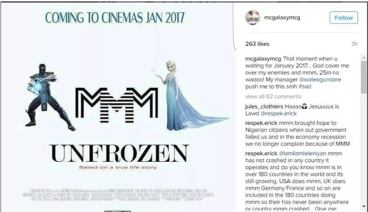Viewport: 368px width, 212px height.
Task: Expand view all 62 comments
Action: (x=273, y=97)
